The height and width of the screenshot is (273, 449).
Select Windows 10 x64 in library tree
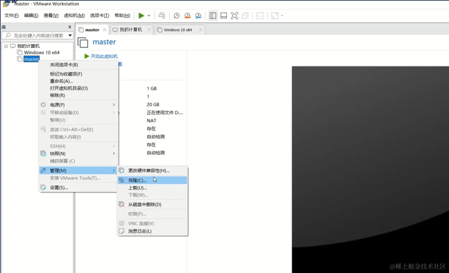[x=42, y=53]
